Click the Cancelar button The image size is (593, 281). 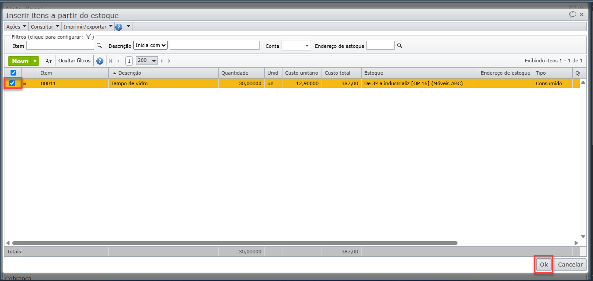[x=570, y=264]
